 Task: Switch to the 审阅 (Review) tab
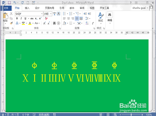[82, 8]
